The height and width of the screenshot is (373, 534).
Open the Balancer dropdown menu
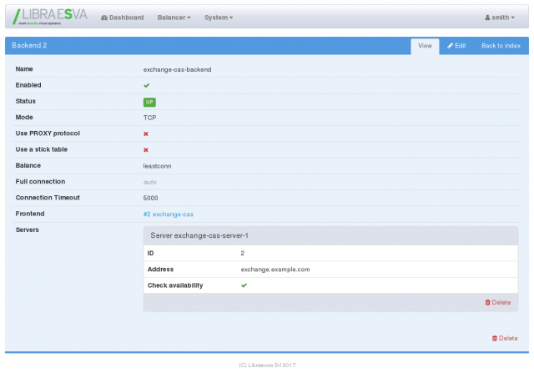[174, 18]
